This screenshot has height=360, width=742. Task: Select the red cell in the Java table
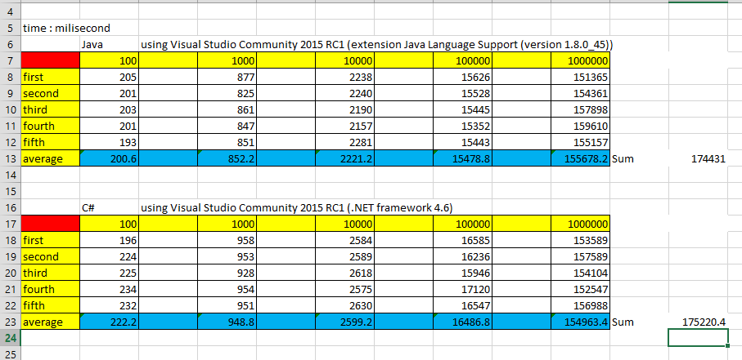(x=50, y=61)
